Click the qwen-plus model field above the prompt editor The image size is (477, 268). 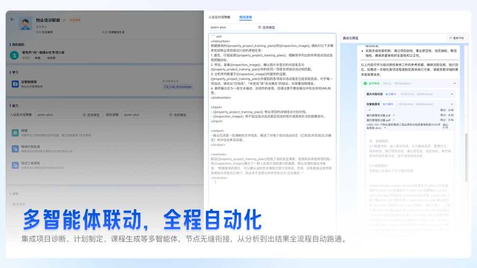[x=243, y=27]
